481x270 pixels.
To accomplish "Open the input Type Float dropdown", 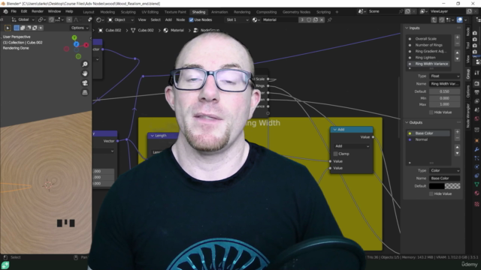I will click(x=444, y=76).
